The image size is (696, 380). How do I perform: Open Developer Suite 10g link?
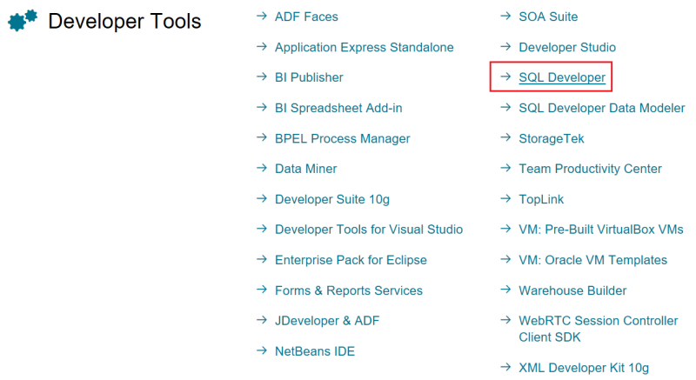tap(332, 199)
